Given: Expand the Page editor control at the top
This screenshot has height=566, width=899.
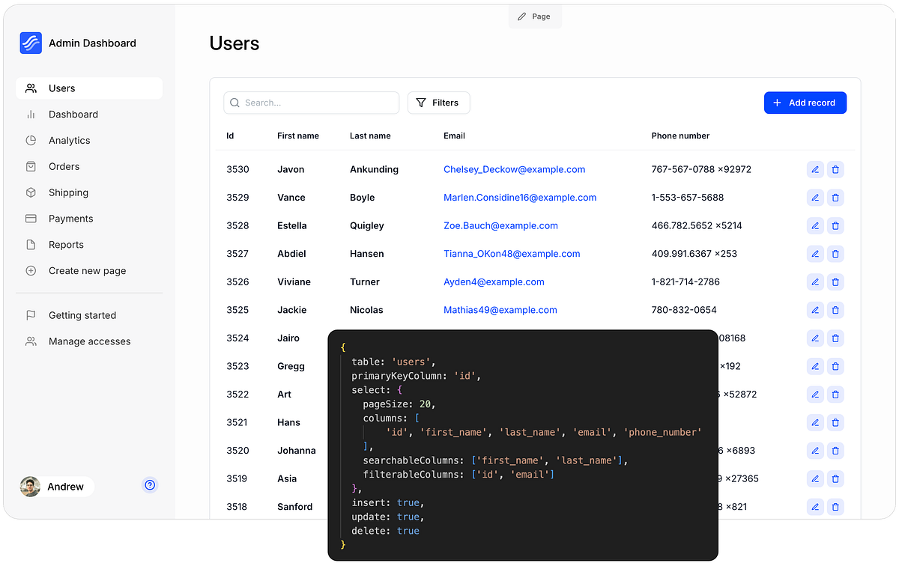Looking at the screenshot, I should (x=535, y=16).
